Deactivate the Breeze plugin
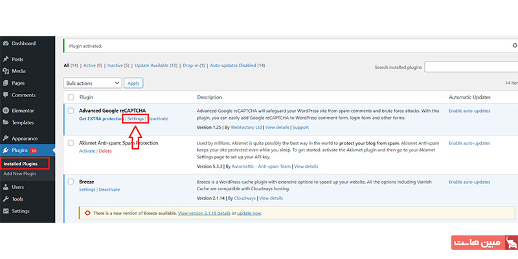The width and height of the screenshot is (518, 259). (109, 190)
